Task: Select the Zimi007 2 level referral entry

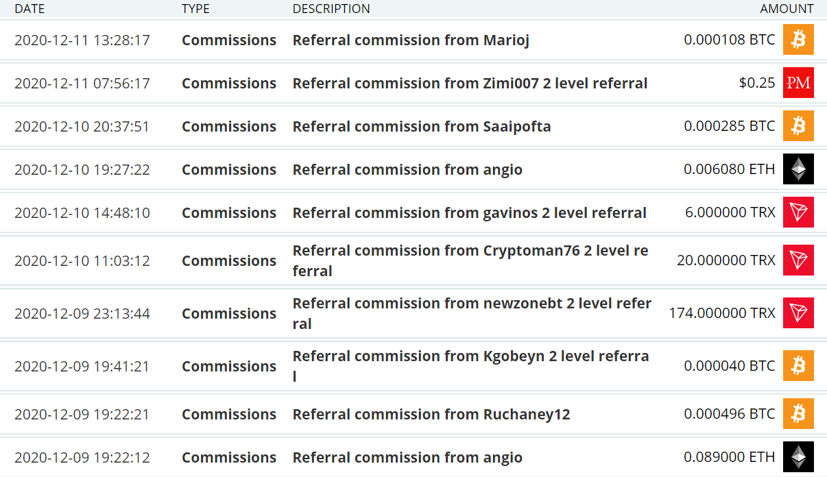Action: pyautogui.click(x=470, y=84)
